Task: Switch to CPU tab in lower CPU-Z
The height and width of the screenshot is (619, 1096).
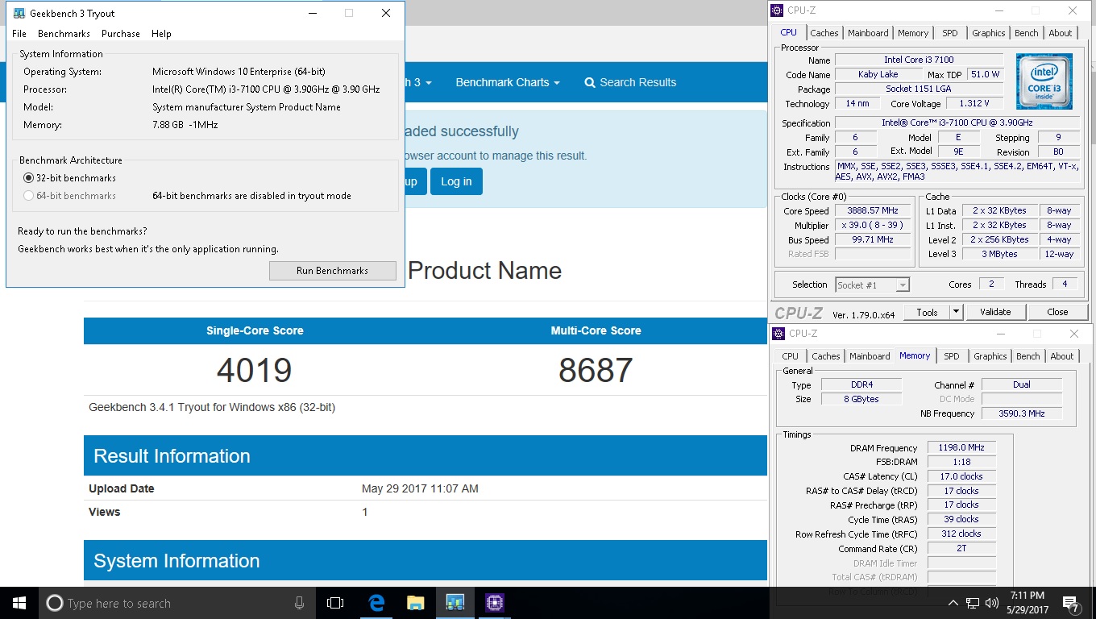Action: 791,356
